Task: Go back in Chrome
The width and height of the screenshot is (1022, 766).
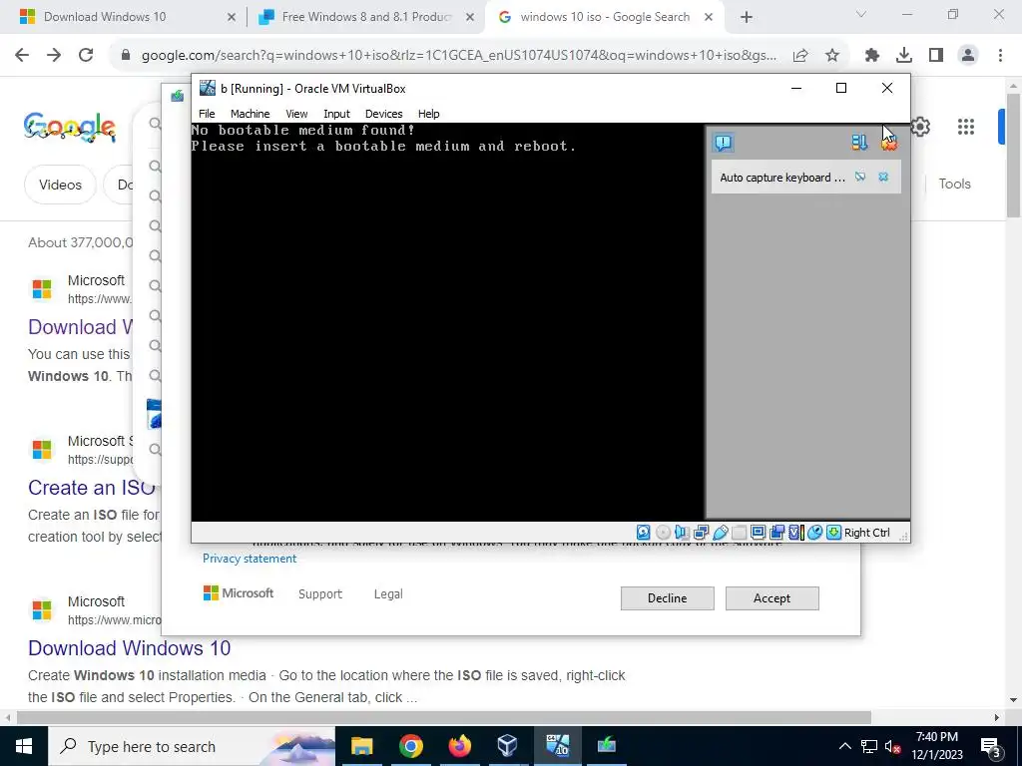Action: coord(22,56)
